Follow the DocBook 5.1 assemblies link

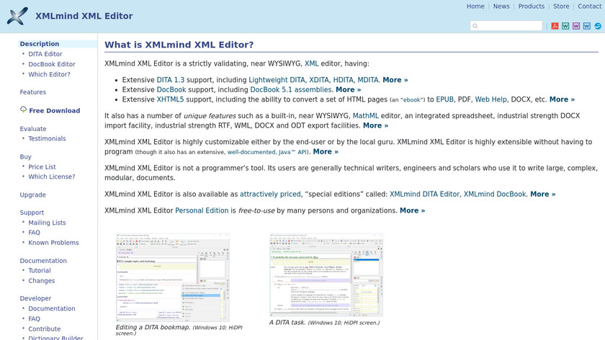(x=290, y=89)
